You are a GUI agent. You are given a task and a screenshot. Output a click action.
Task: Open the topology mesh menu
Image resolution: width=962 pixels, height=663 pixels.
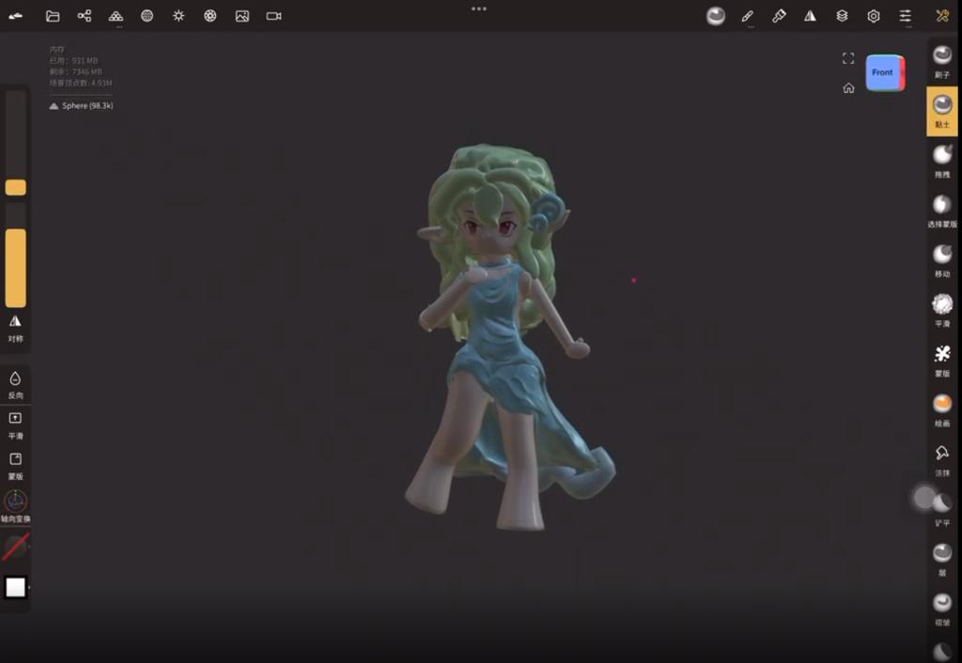click(147, 16)
